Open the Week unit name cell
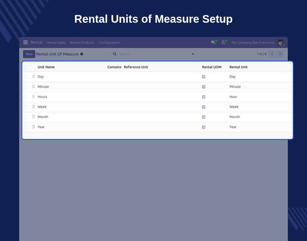Viewport: 307px width, 241px height. pyautogui.click(x=42, y=107)
